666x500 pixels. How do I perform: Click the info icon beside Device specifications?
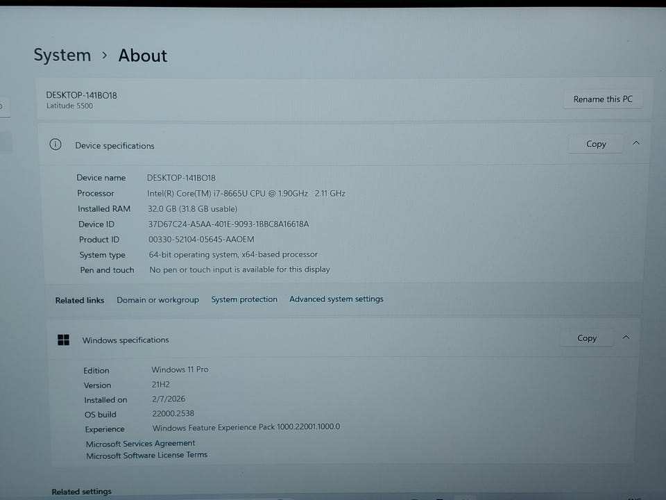[55, 144]
